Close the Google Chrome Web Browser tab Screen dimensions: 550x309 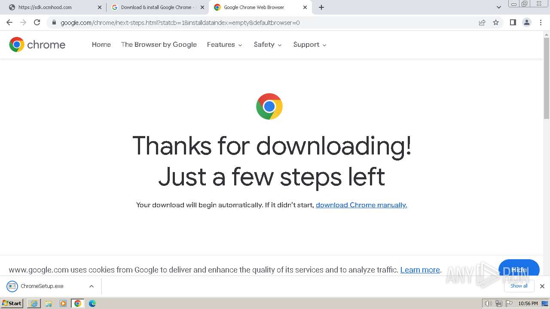click(305, 7)
